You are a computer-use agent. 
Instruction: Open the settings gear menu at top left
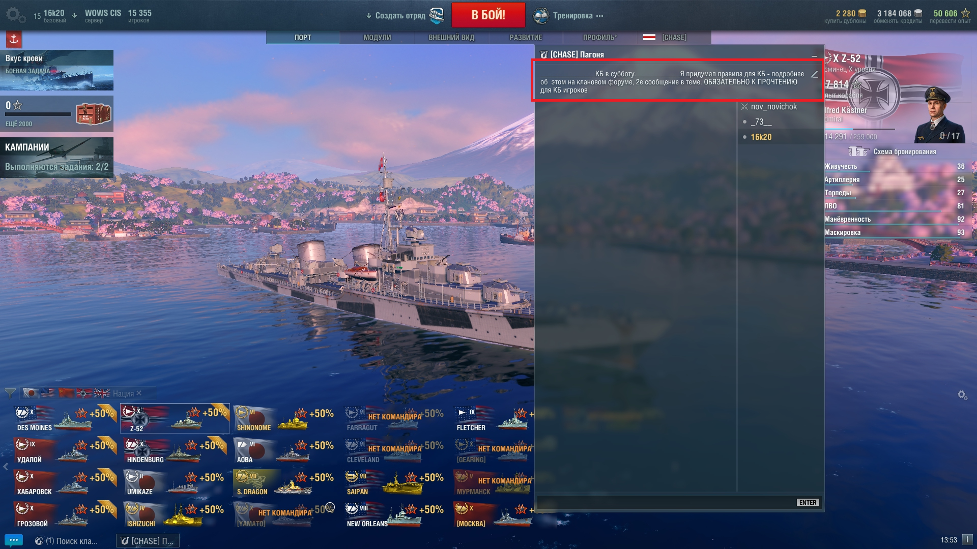15,15
